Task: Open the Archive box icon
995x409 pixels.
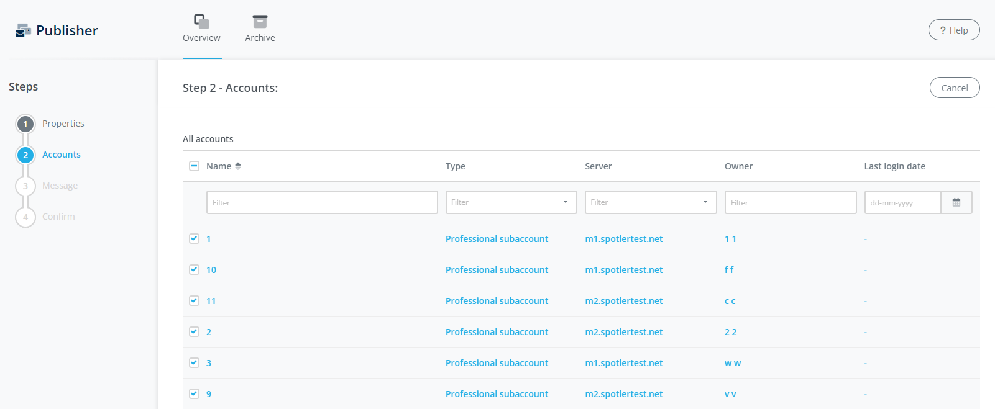Action: point(260,22)
